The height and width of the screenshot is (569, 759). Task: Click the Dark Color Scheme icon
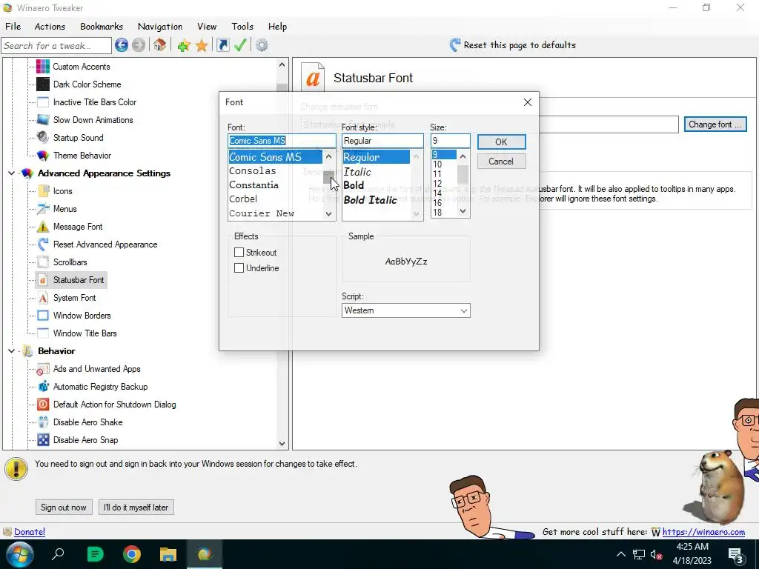coord(43,84)
